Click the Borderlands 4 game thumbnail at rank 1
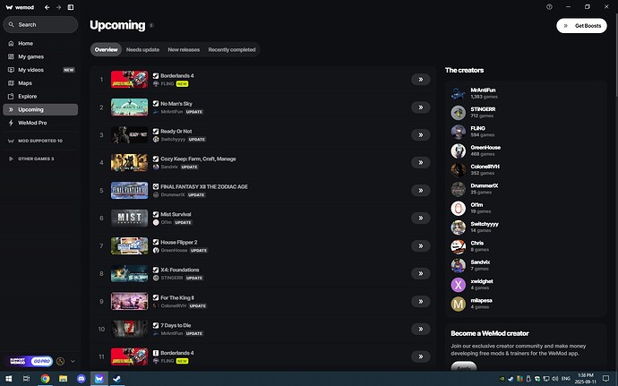The width and height of the screenshot is (618, 386). (x=129, y=81)
